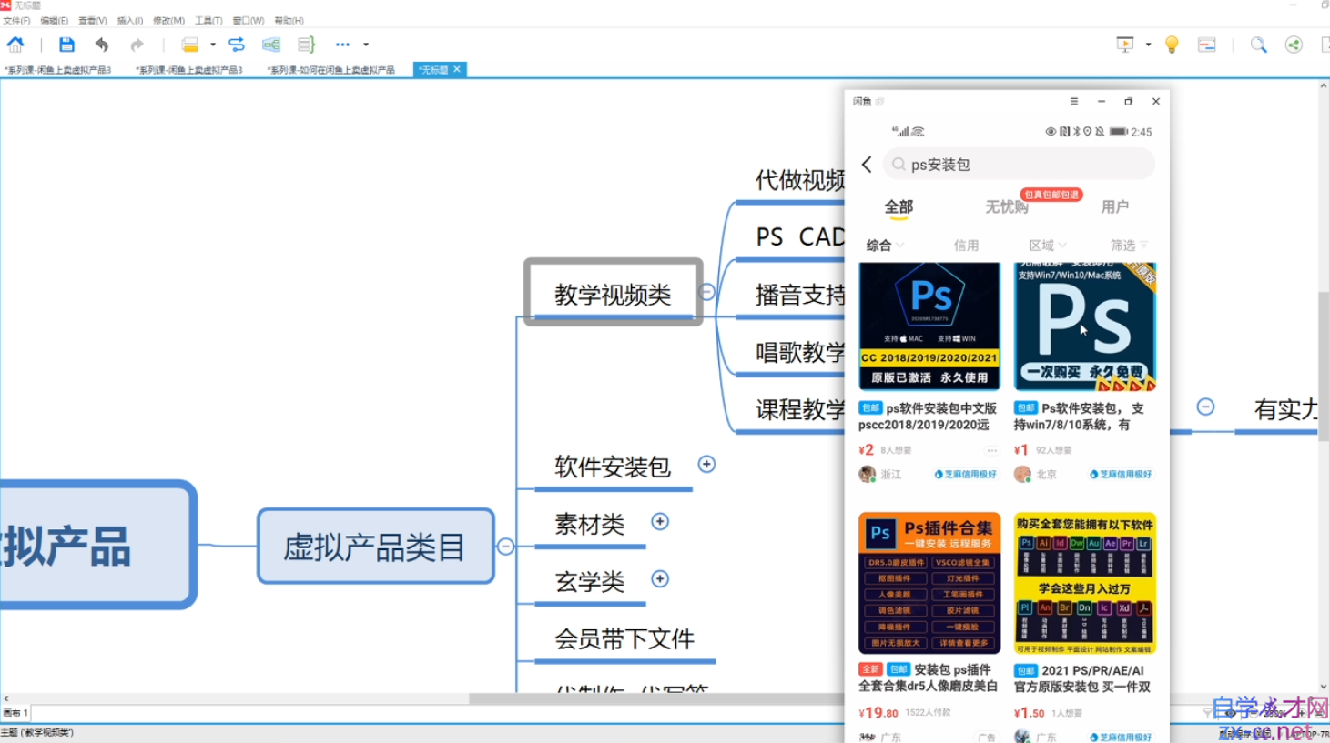Open the topic insert dropdown arrow
This screenshot has height=743, width=1330.
click(213, 44)
